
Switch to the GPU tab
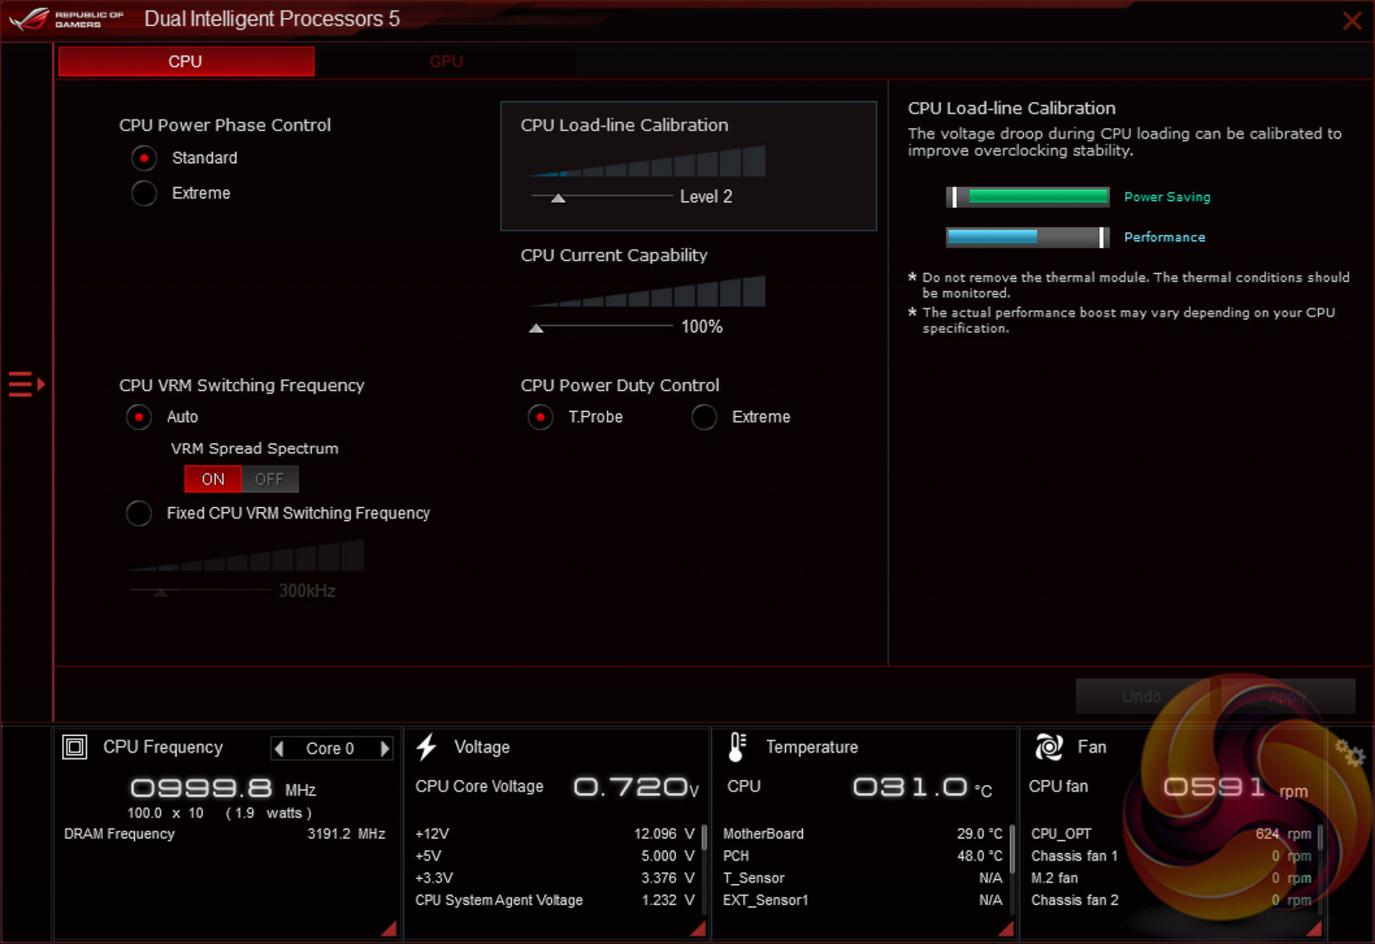click(x=446, y=62)
